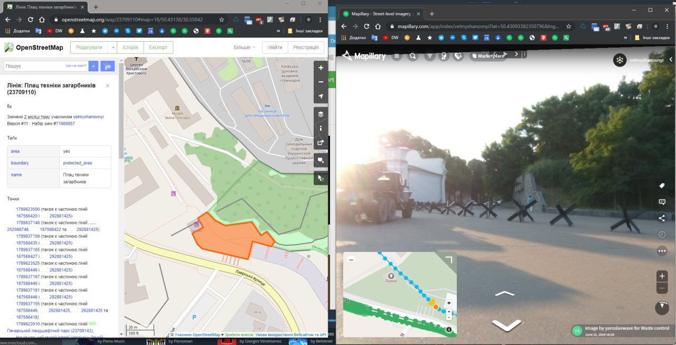Viewport: 676px width, 345px height.
Task: Open node 1789623500 link
Action: point(28,209)
